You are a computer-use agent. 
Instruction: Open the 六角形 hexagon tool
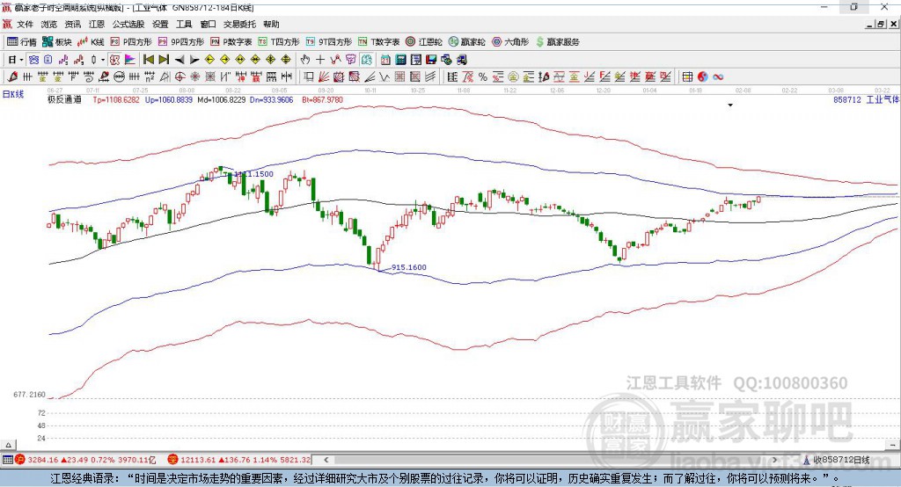click(x=510, y=42)
